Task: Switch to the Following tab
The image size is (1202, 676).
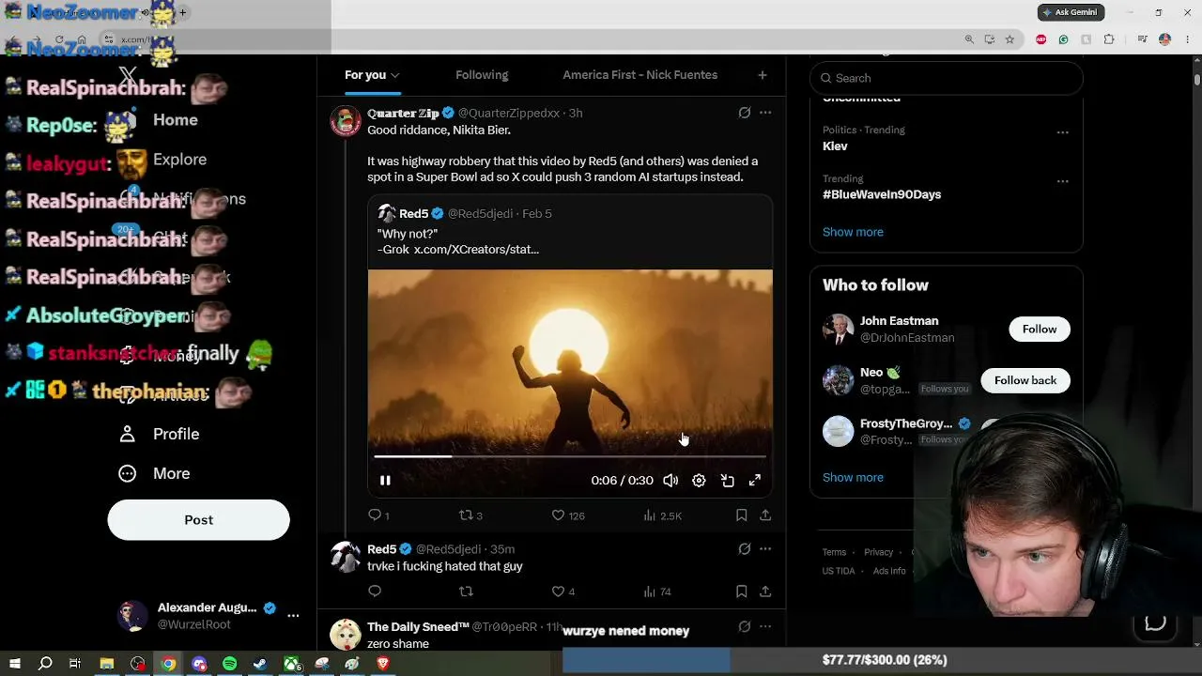Action: [482, 75]
